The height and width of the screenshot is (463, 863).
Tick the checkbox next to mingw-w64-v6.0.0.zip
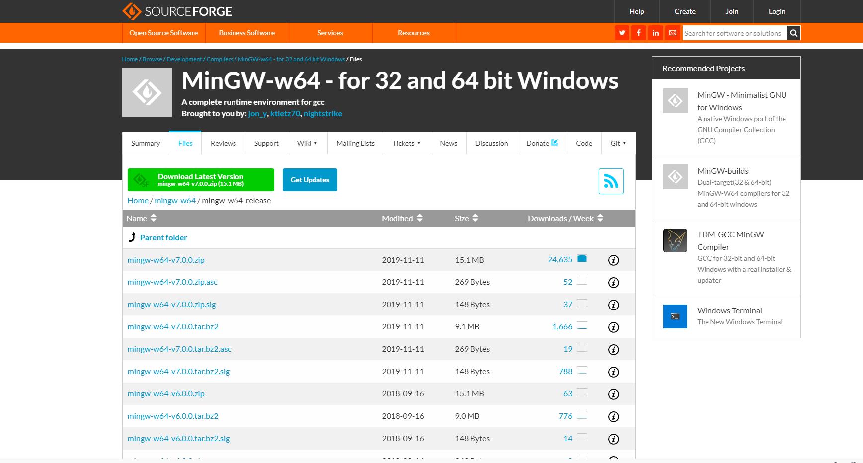[581, 392]
